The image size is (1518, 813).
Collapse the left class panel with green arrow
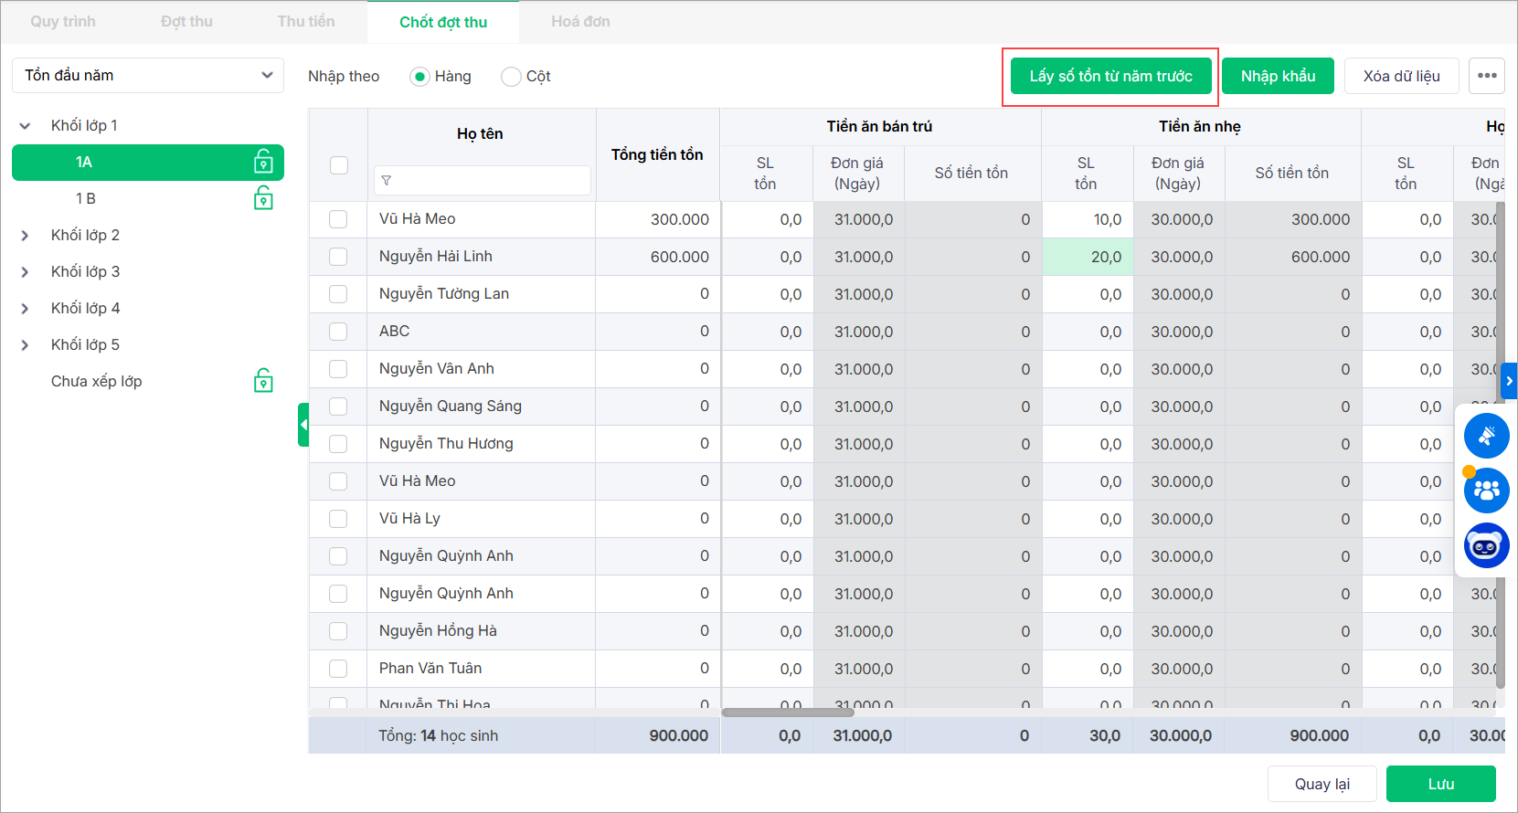tap(303, 425)
